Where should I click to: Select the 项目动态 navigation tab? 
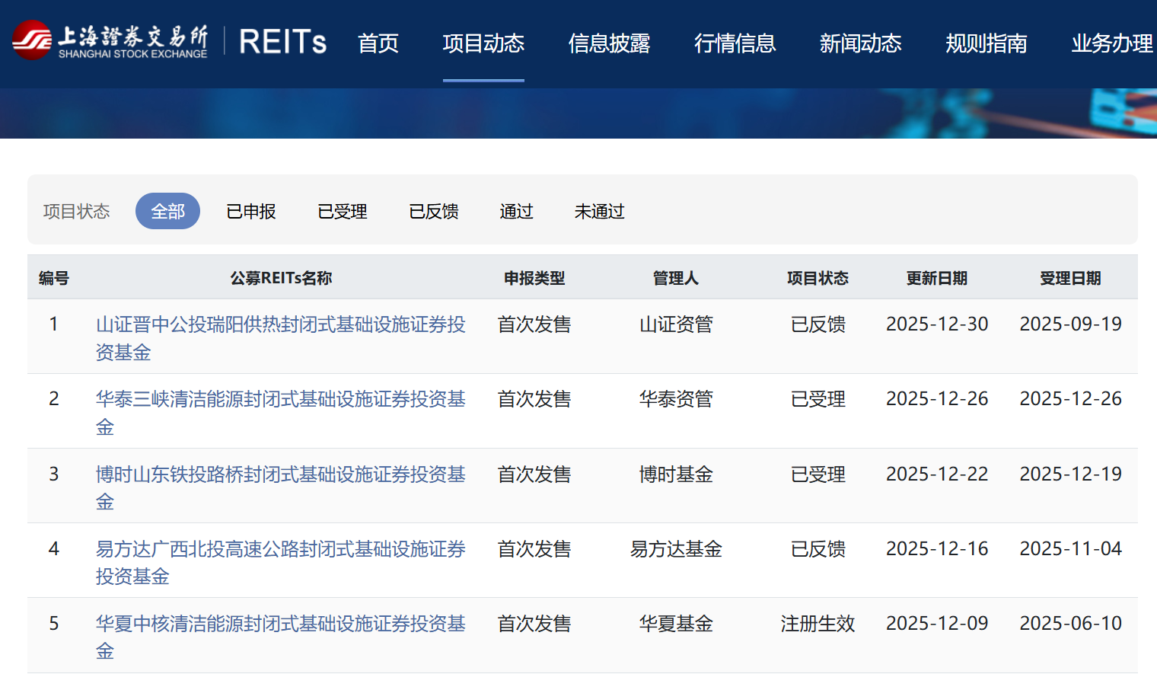483,43
